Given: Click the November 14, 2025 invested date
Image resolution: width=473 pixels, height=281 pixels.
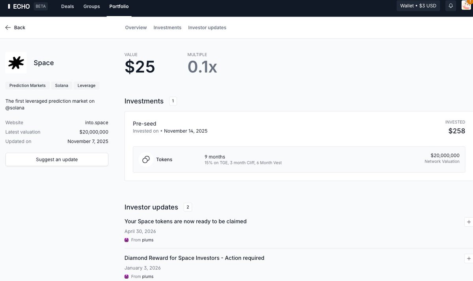Looking at the screenshot, I should click(x=186, y=131).
